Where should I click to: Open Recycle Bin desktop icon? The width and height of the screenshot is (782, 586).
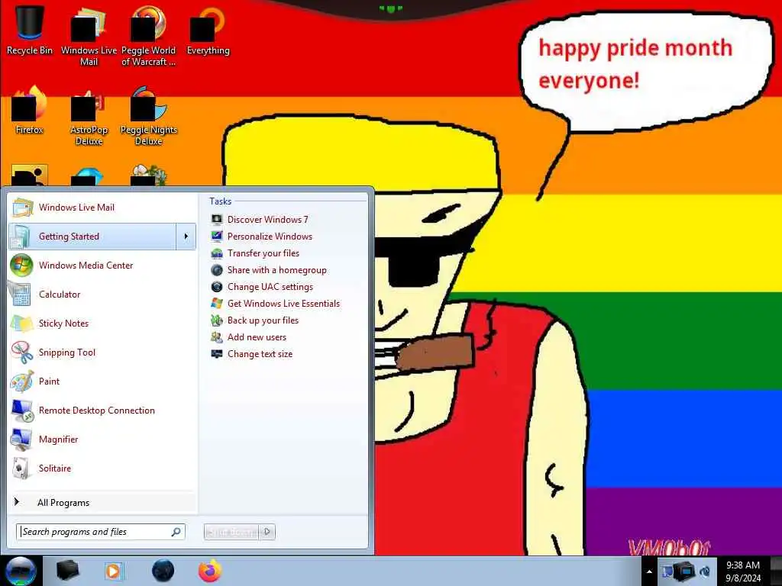pos(30,31)
